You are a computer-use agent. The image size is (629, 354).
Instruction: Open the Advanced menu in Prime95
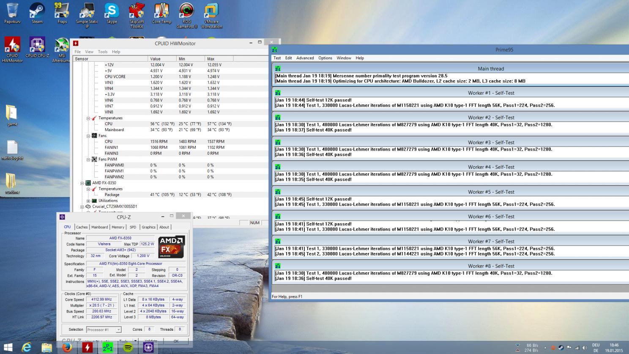[305, 58]
